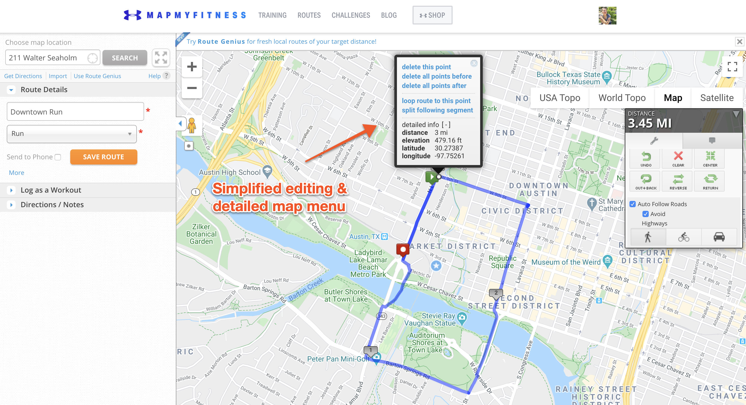Open the Shop button
The image size is (746, 405).
point(432,15)
